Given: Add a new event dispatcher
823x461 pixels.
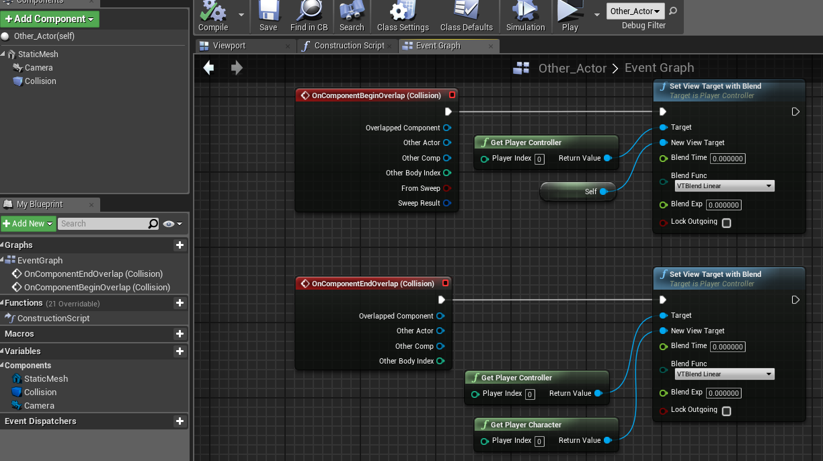Looking at the screenshot, I should [x=180, y=421].
